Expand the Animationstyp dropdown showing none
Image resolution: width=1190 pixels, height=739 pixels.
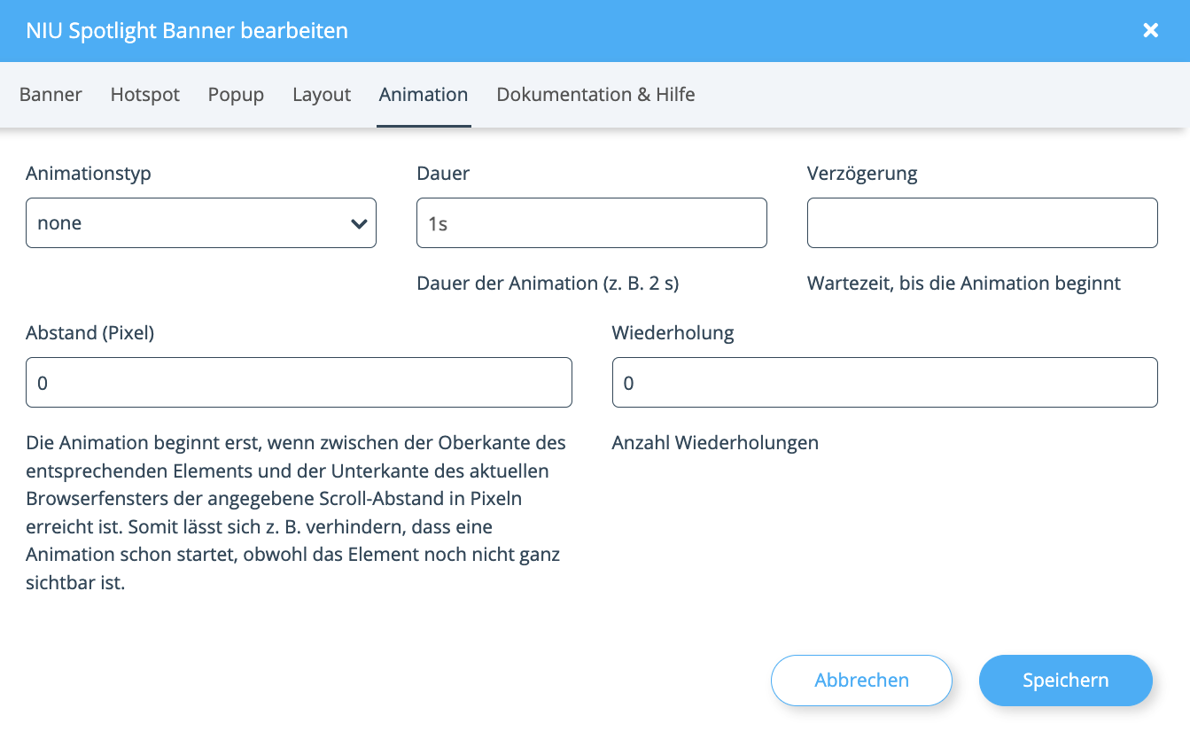pyautogui.click(x=201, y=222)
